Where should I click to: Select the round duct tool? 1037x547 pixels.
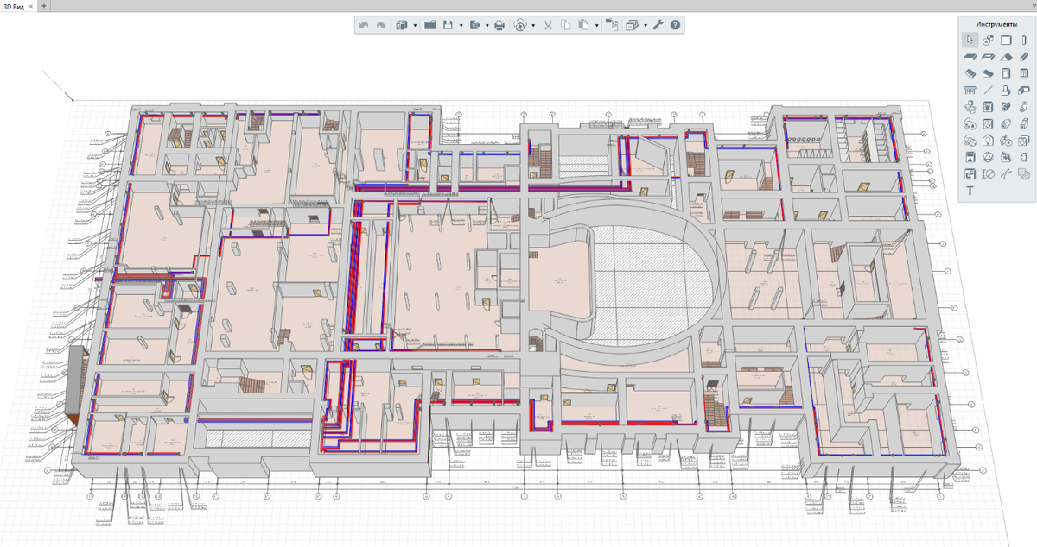[1006, 123]
